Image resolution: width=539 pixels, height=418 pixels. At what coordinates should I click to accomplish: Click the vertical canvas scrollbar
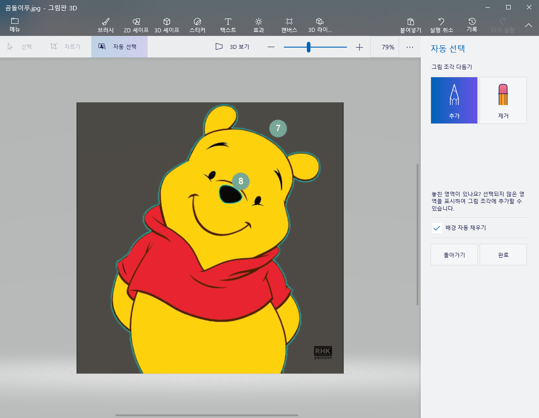click(x=418, y=234)
